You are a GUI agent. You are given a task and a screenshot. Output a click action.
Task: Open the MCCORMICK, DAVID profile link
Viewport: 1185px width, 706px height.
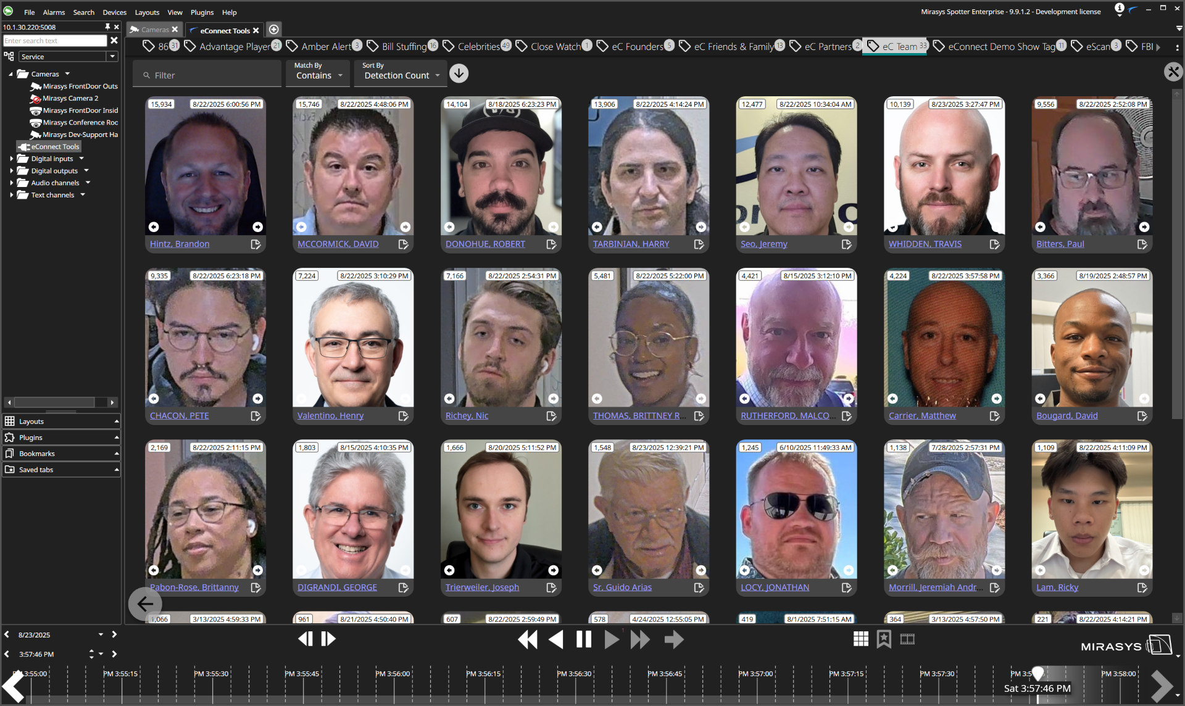click(338, 244)
